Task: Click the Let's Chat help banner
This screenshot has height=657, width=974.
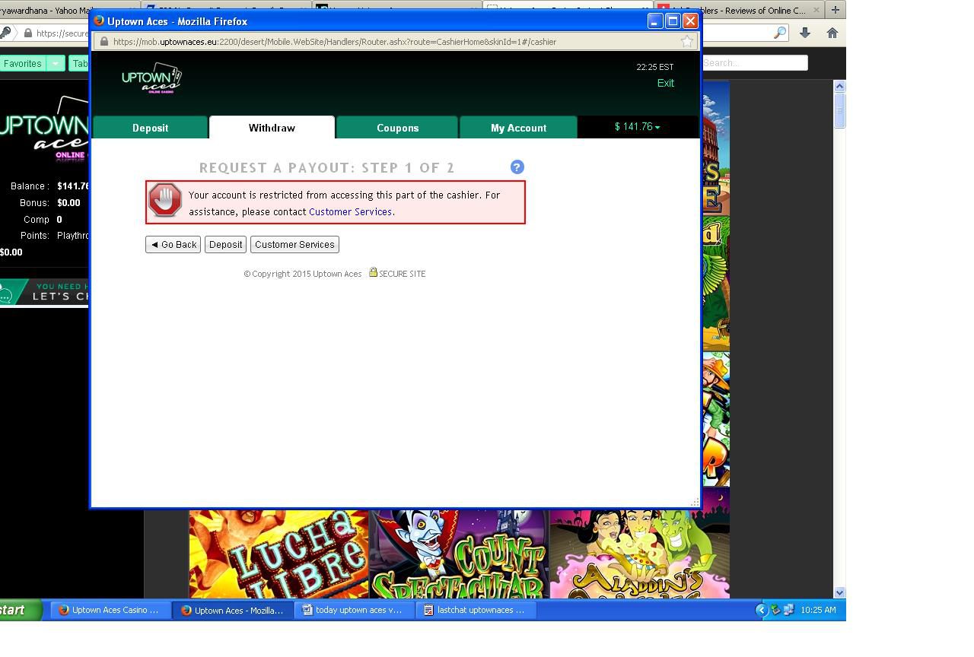Action: click(x=44, y=292)
